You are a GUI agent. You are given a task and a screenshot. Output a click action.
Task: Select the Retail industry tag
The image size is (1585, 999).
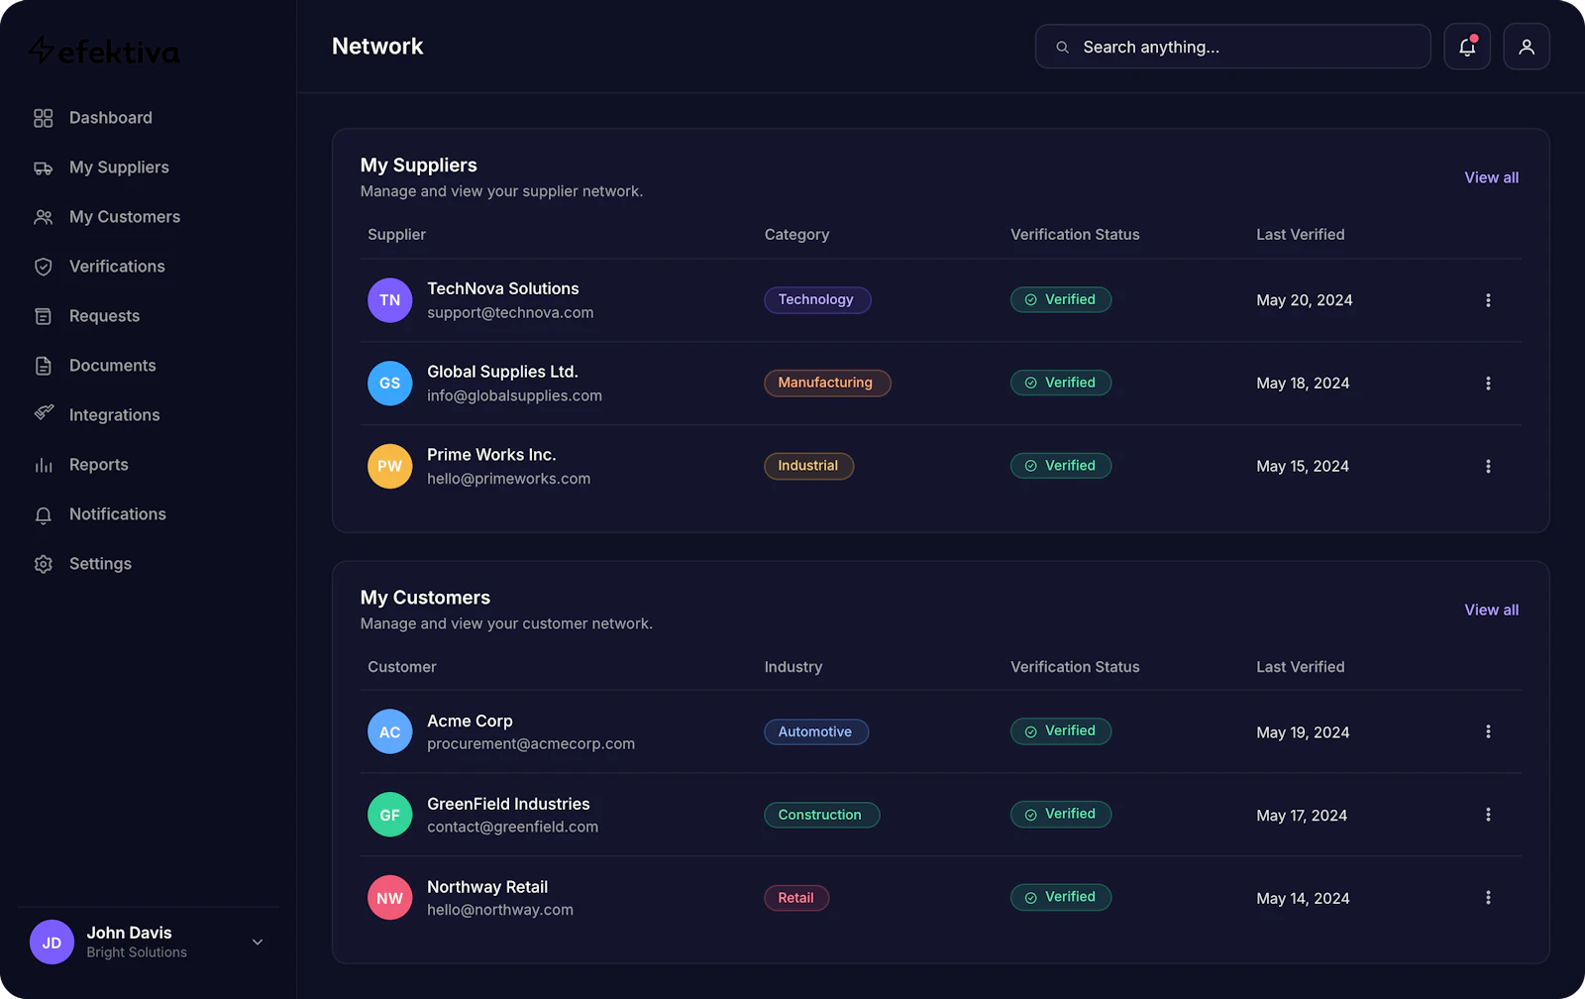coord(796,898)
